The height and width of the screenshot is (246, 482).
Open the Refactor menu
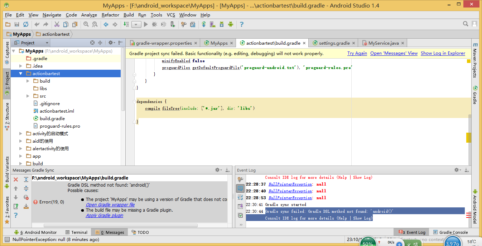point(110,15)
